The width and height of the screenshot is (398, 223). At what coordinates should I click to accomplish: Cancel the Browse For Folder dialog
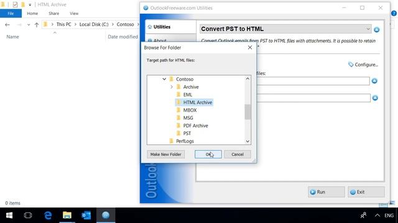click(x=238, y=154)
